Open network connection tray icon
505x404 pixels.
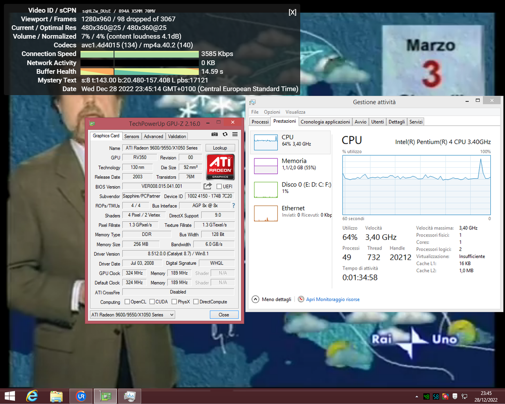pyautogui.click(x=465, y=396)
